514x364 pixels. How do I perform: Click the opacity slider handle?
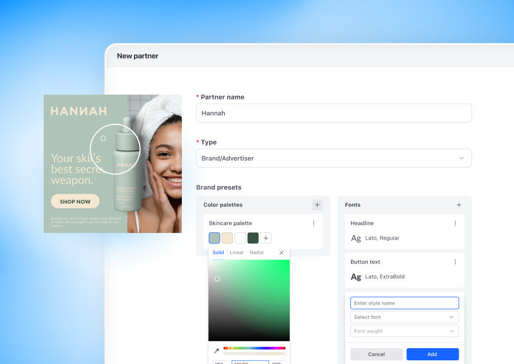(284, 354)
